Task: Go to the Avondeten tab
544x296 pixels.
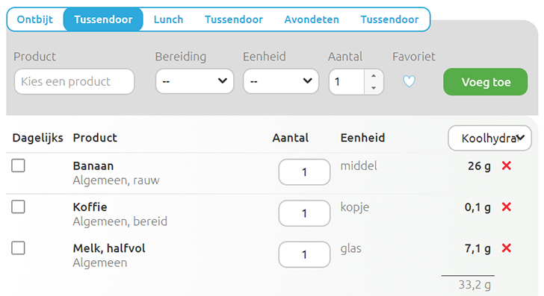Action: click(312, 19)
